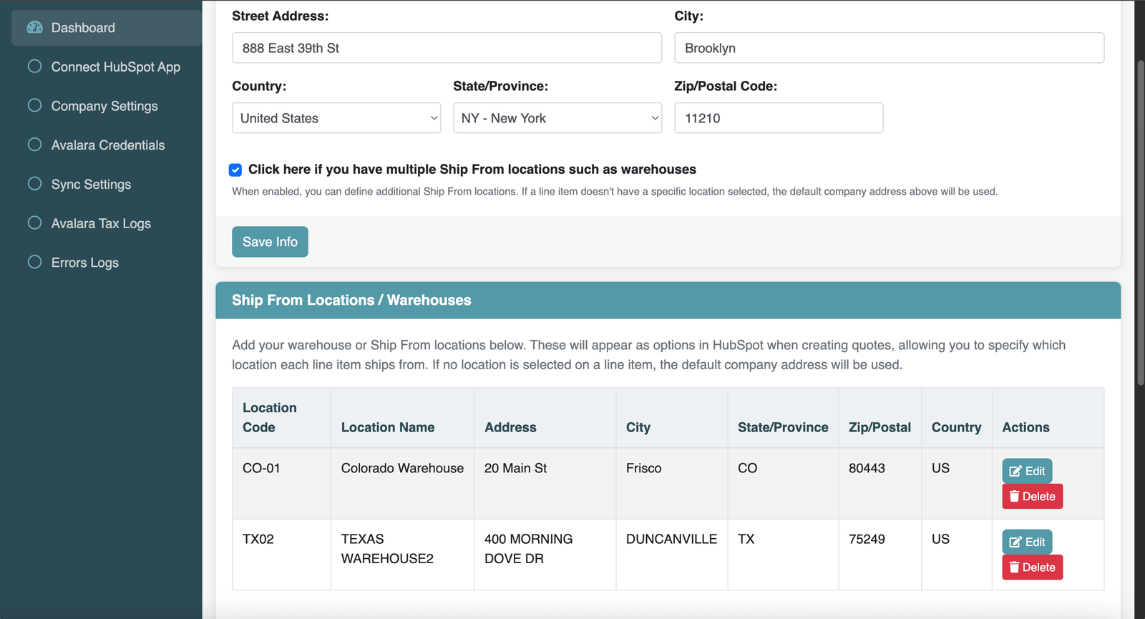Click the Zip/Postal Code field 11210
1145x619 pixels.
(x=779, y=118)
